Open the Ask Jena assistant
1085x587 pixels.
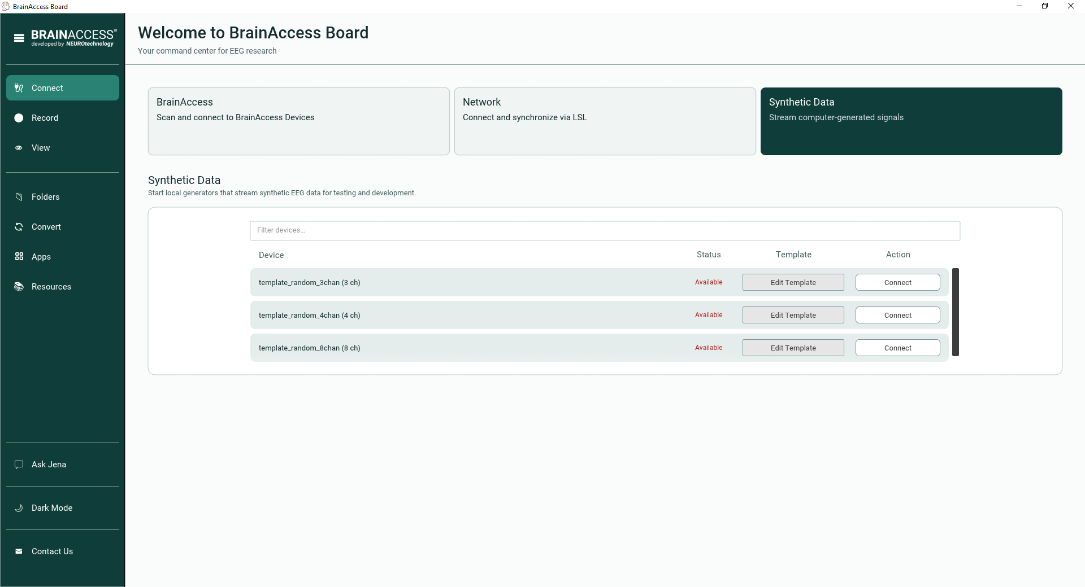[63, 465]
